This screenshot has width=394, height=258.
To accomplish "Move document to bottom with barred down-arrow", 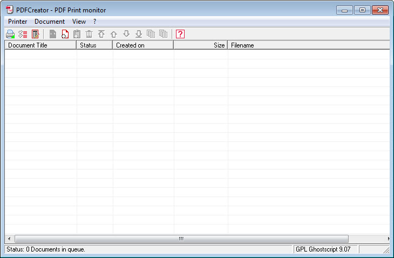I will click(x=139, y=34).
